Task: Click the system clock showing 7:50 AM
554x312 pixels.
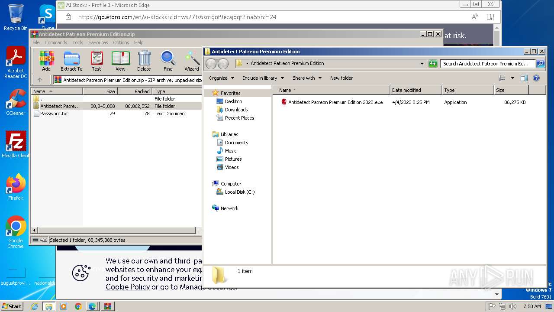Action: (x=532, y=306)
